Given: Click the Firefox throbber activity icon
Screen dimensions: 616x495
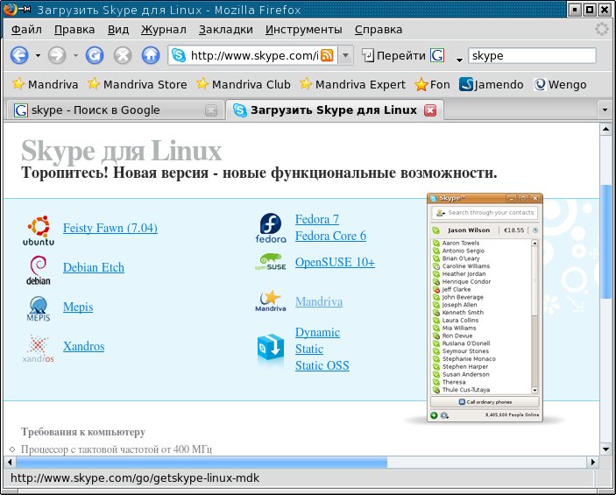Looking at the screenshot, I should click(602, 29).
